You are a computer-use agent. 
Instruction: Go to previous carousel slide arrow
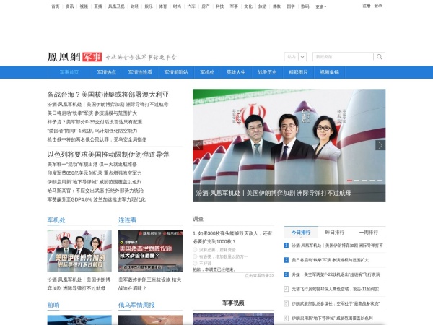[198, 145]
